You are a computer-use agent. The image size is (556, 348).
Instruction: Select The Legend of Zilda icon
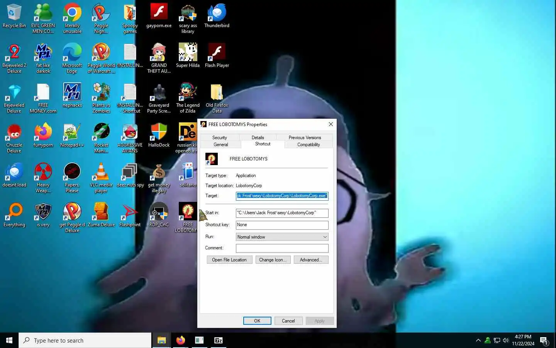(188, 98)
